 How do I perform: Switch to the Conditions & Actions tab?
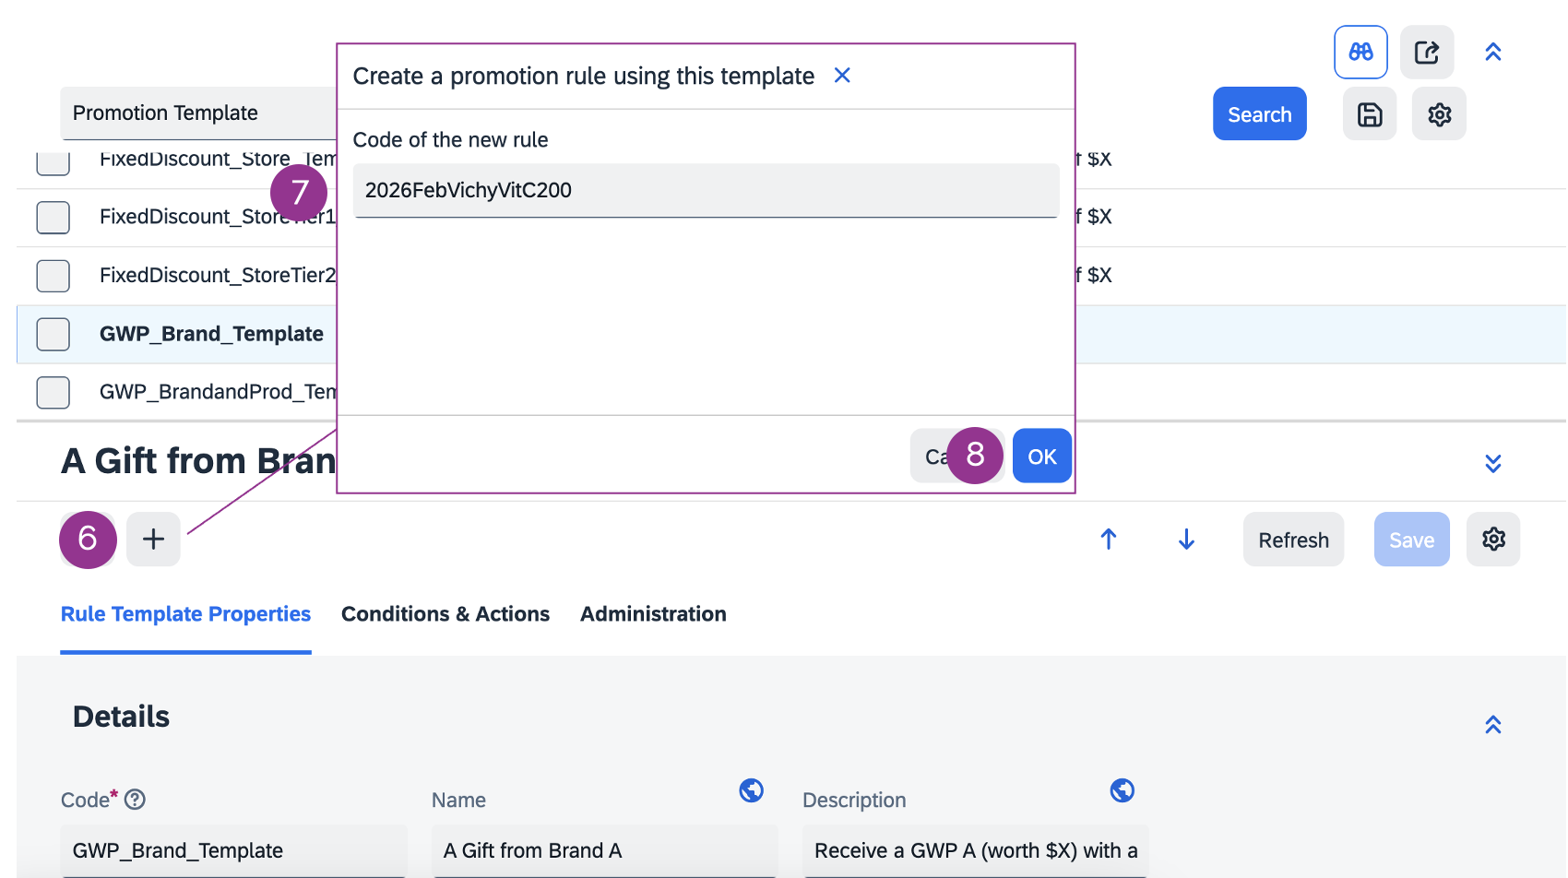445,614
